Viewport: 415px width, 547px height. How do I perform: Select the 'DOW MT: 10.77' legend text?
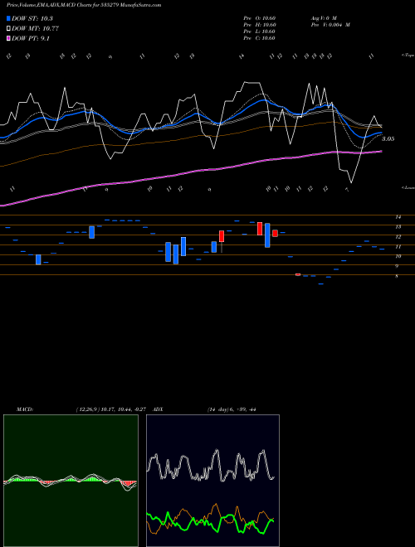point(35,29)
